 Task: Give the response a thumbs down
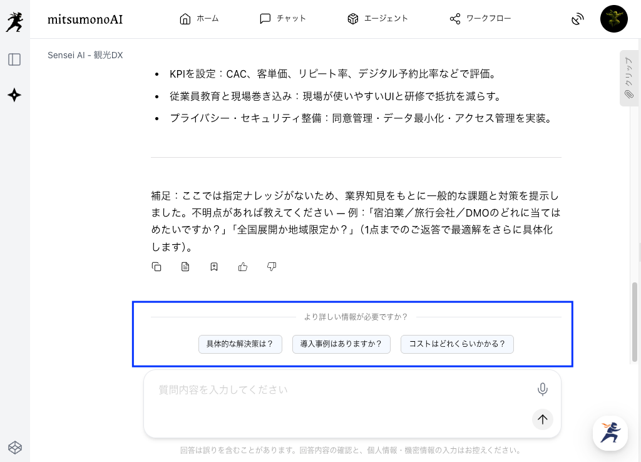(272, 267)
